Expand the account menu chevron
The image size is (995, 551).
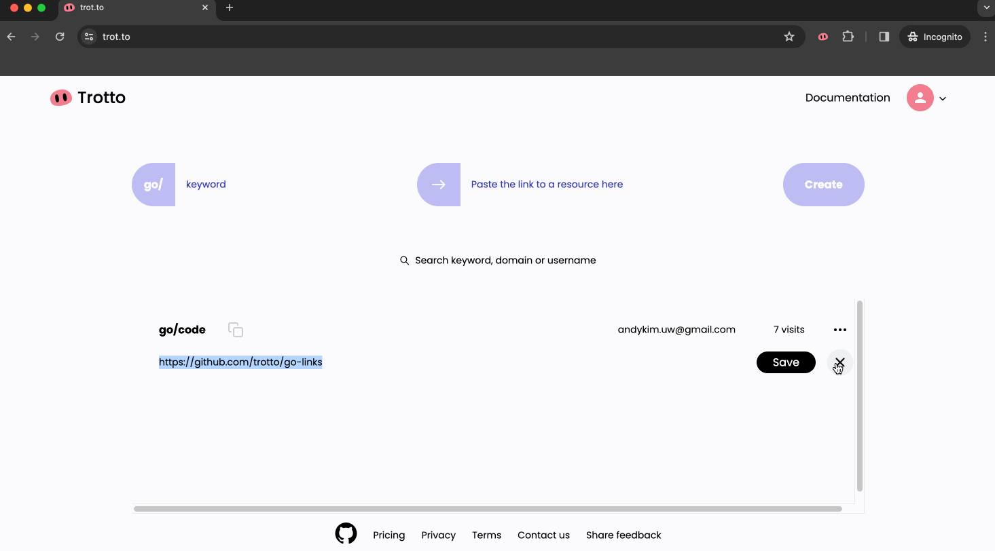point(943,98)
